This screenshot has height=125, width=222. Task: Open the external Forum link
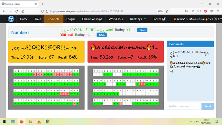159,19
